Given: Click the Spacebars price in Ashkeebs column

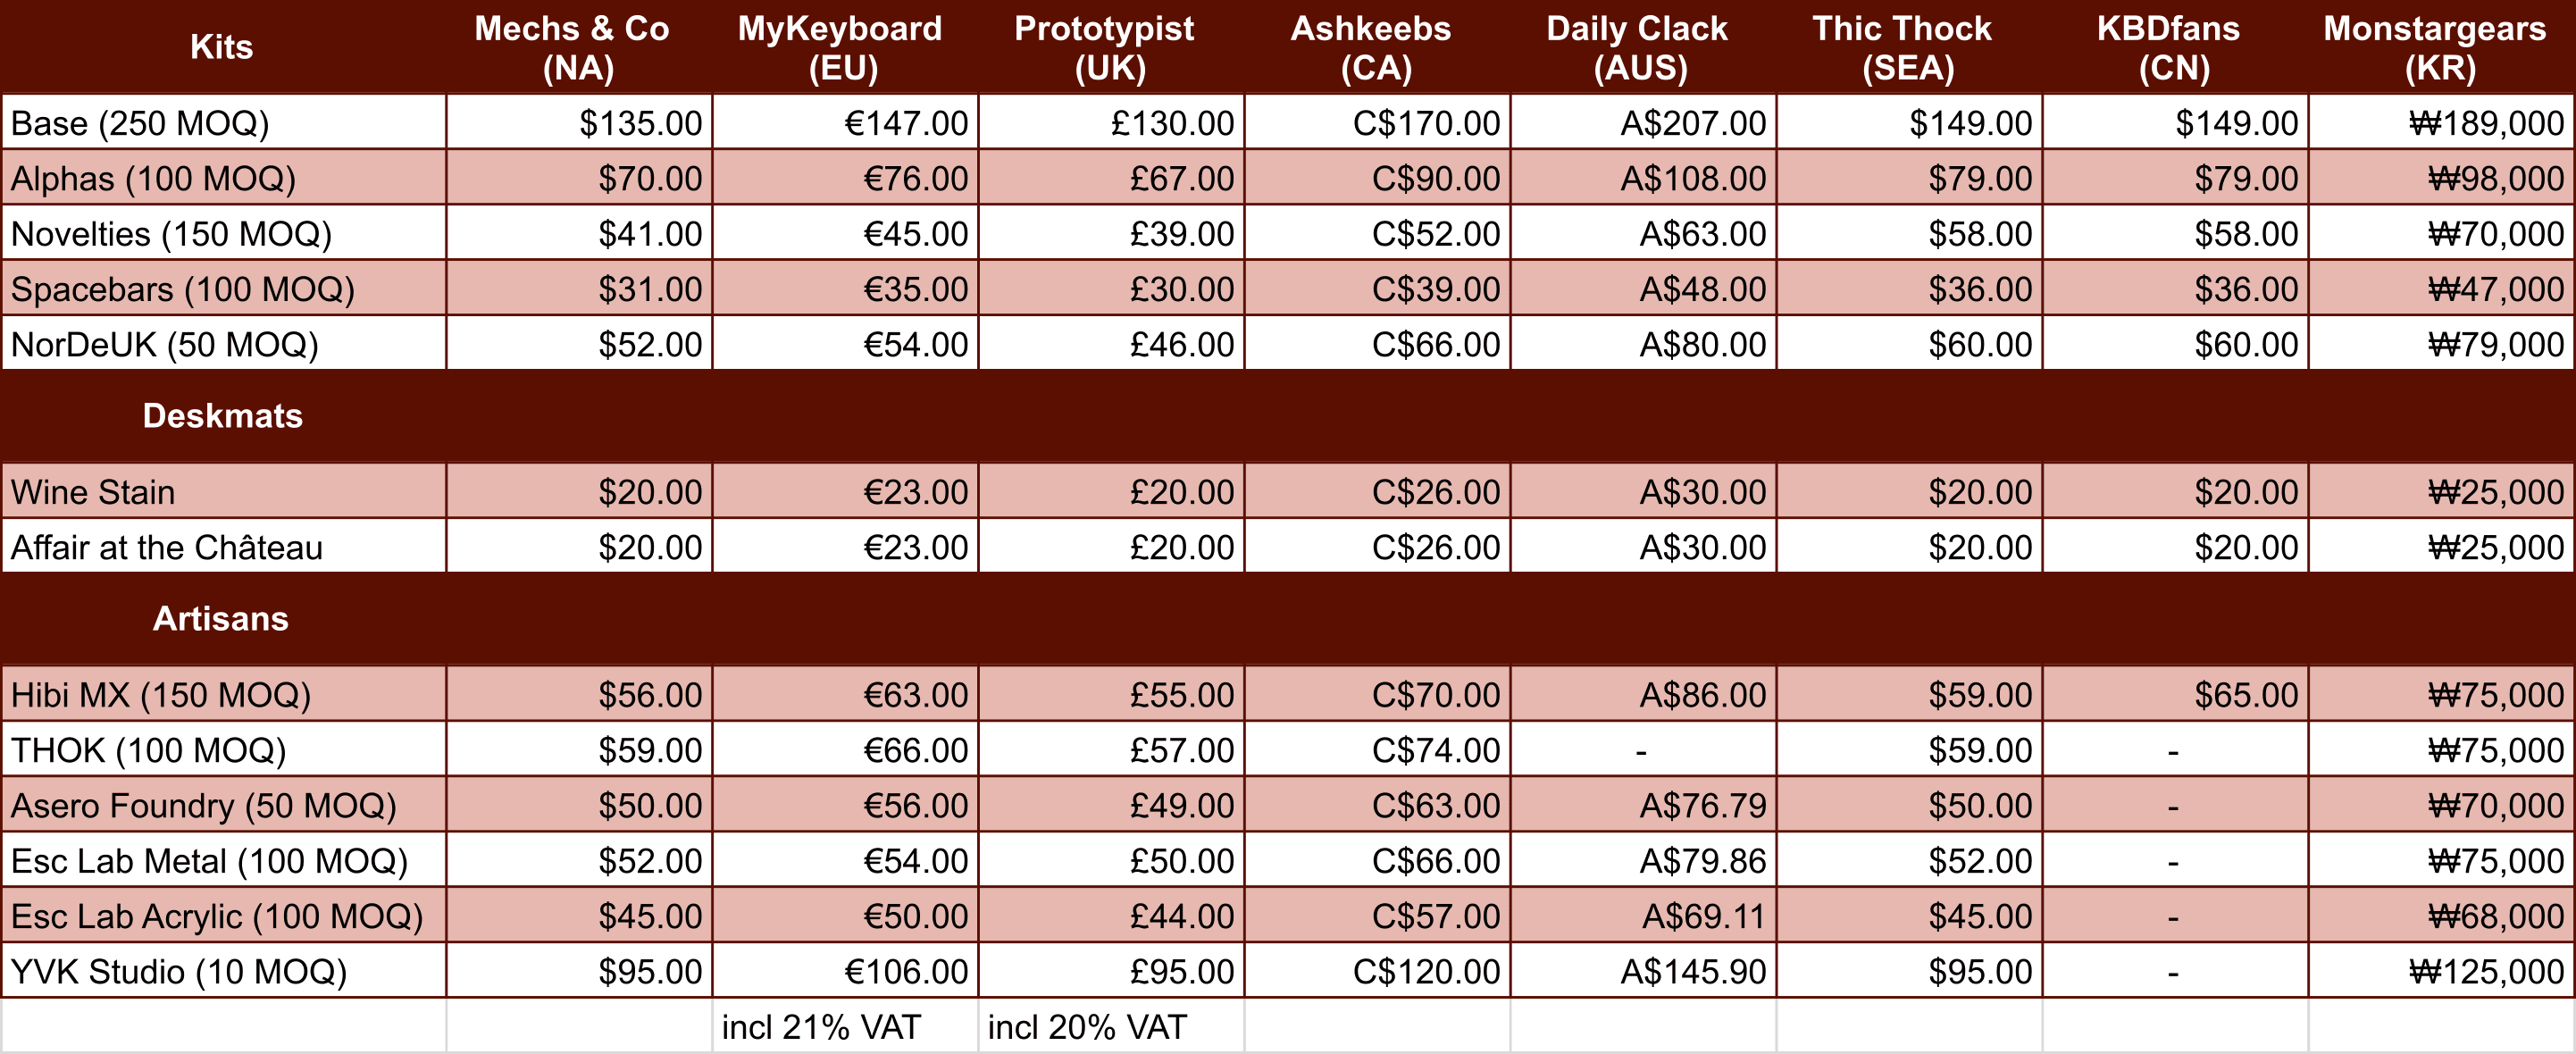Looking at the screenshot, I should (1435, 289).
